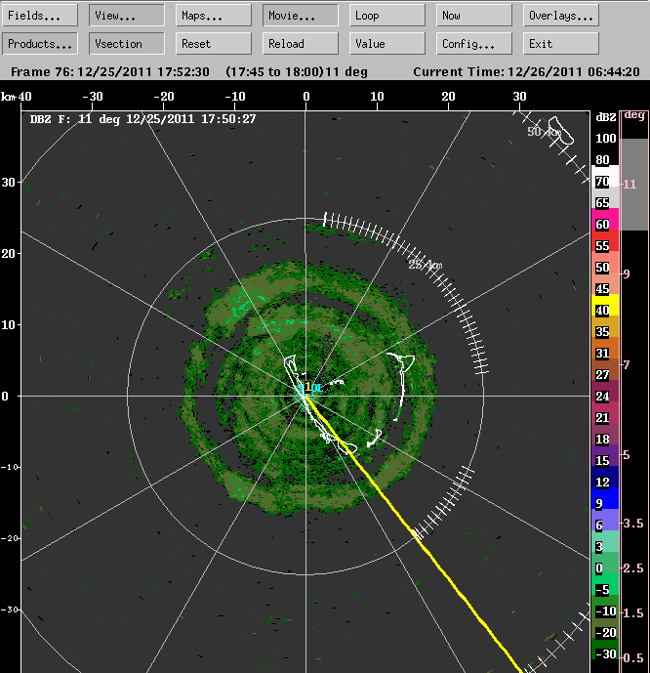Click the 25 km range ring label
The image size is (650, 673).
[x=426, y=265]
